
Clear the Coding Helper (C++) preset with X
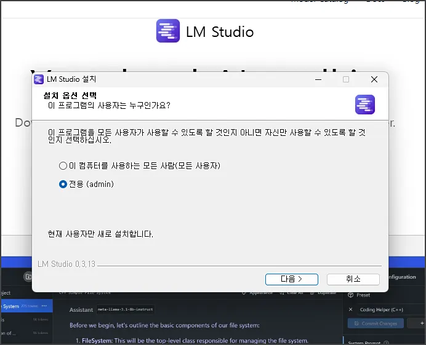tap(350, 309)
